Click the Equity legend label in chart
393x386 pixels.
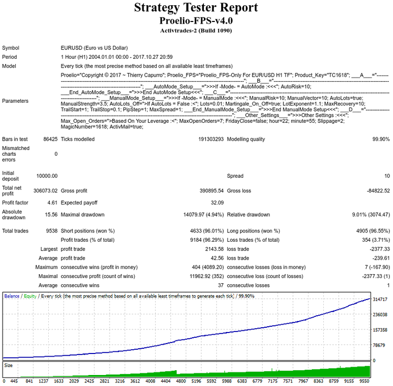30,296
